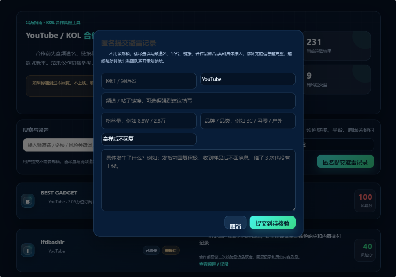Focus the 粉丝量 input field
This screenshot has height=277, width=396.
(149, 121)
